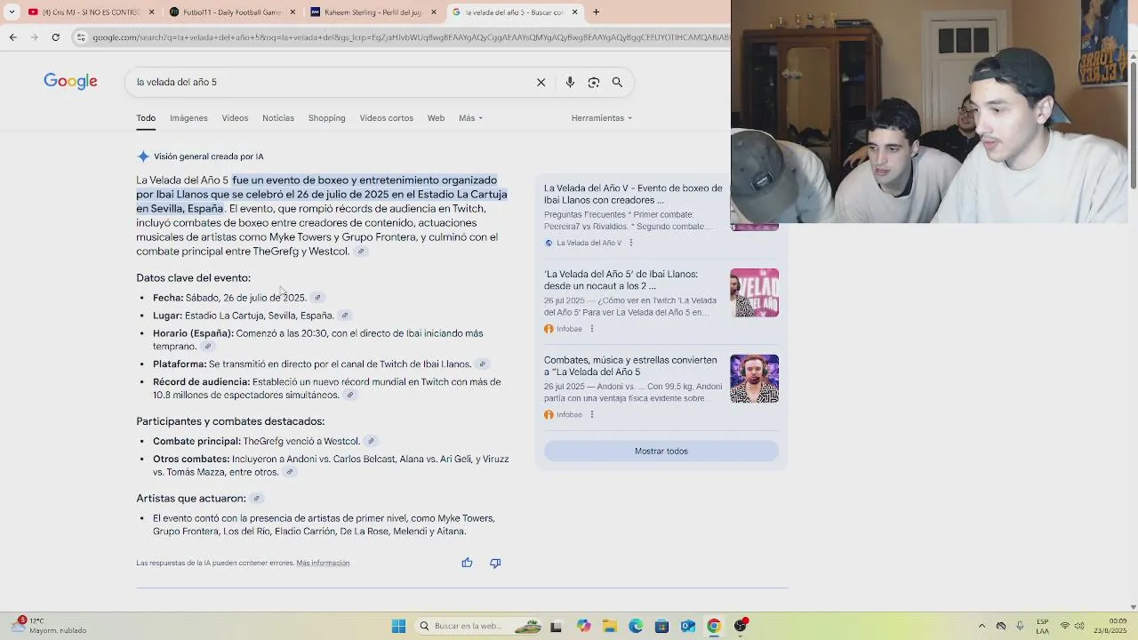Image resolution: width=1138 pixels, height=640 pixels.
Task: Open source link icon beside 'Artistas que actuaron'
Action: coord(257,499)
